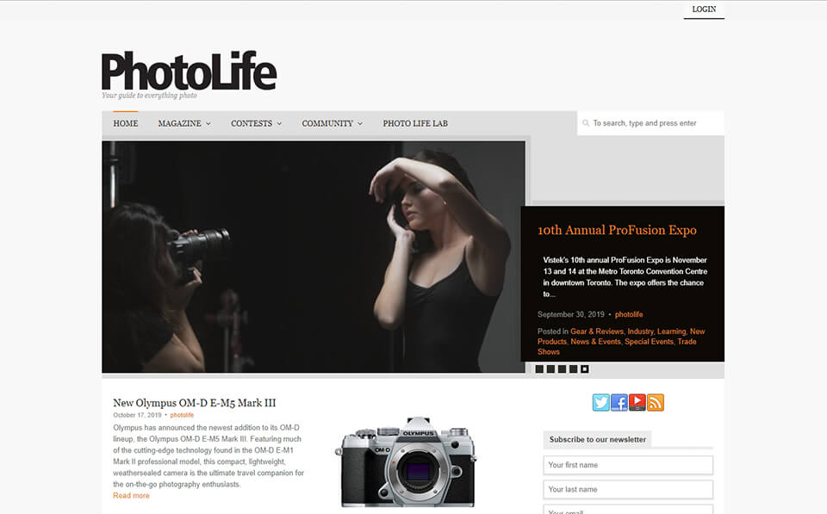The height and width of the screenshot is (514, 827).
Task: Open the Olympus article via Read more
Action: click(x=131, y=495)
